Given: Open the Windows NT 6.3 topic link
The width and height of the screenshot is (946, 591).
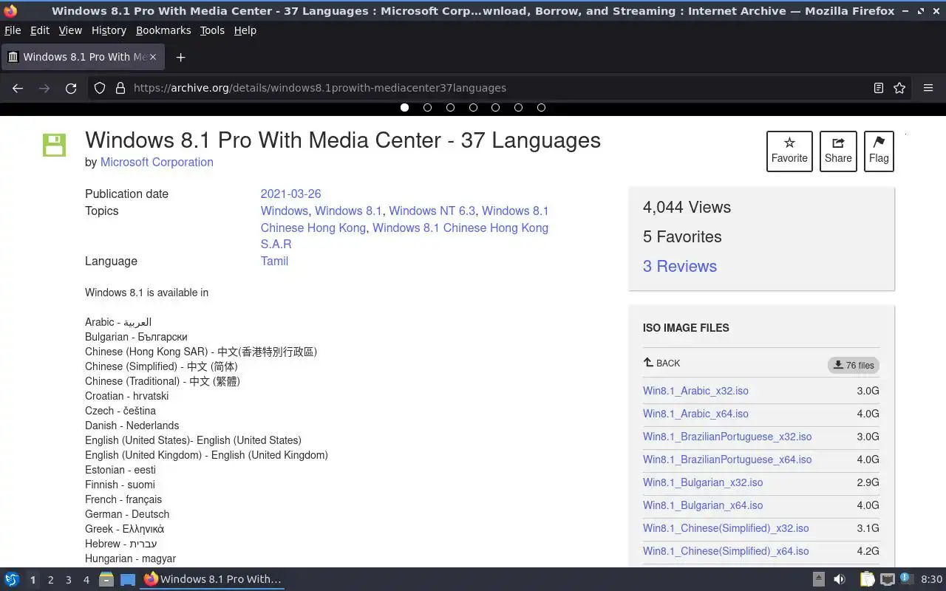Looking at the screenshot, I should click(x=432, y=211).
